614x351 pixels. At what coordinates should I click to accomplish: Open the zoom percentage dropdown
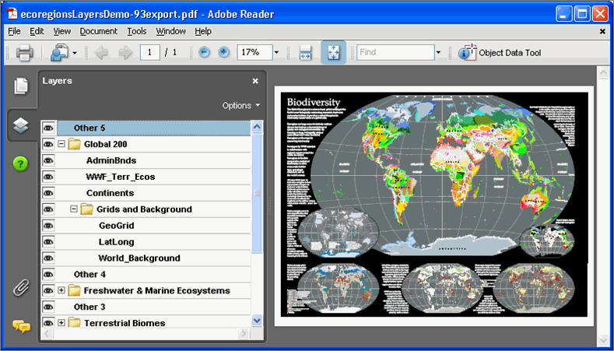coord(276,53)
